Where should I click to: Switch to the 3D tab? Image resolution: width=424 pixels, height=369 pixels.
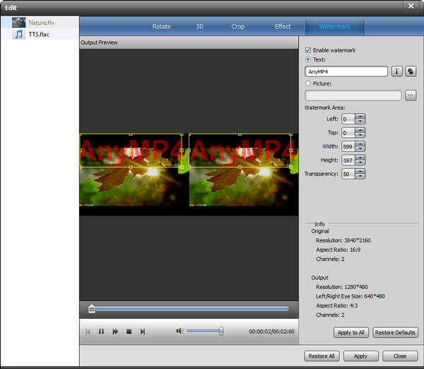click(x=199, y=27)
